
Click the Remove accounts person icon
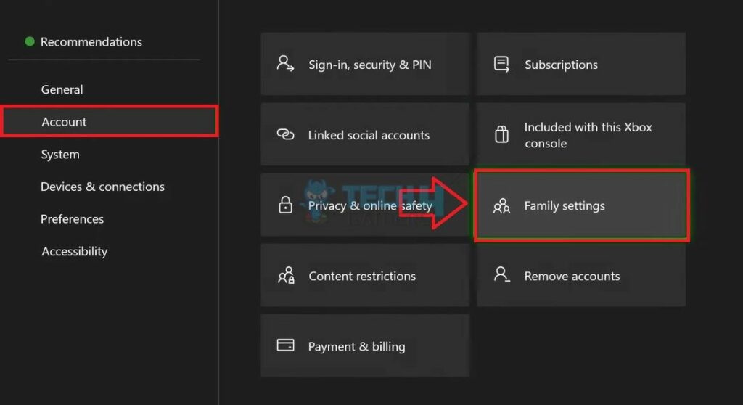coord(501,275)
